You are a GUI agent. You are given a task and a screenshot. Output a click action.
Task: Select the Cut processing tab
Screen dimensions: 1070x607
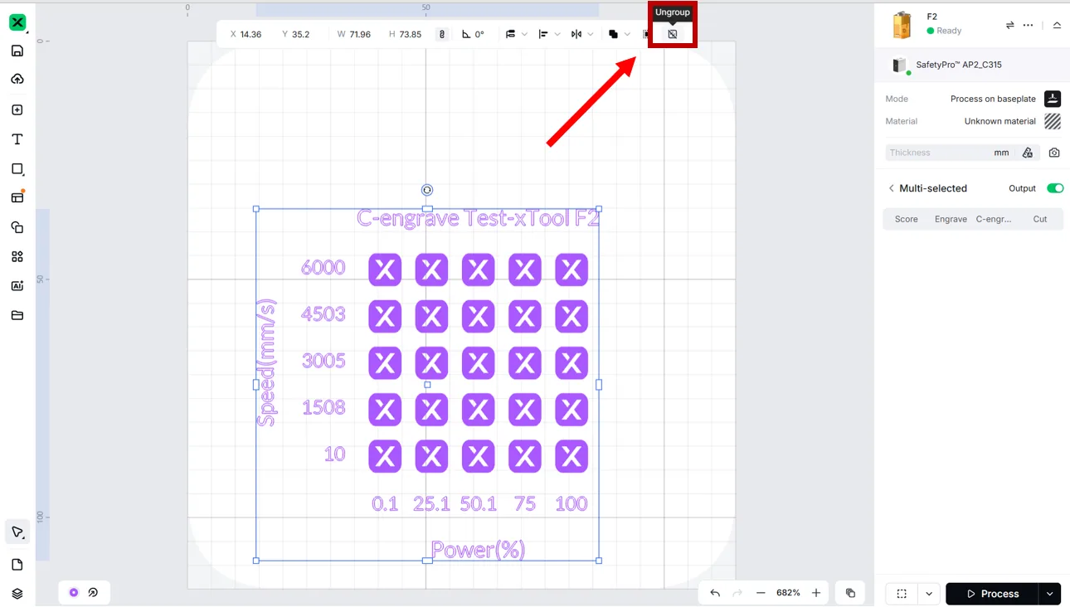click(1040, 219)
